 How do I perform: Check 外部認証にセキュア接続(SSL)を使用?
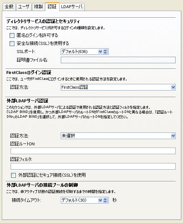pos(13,175)
